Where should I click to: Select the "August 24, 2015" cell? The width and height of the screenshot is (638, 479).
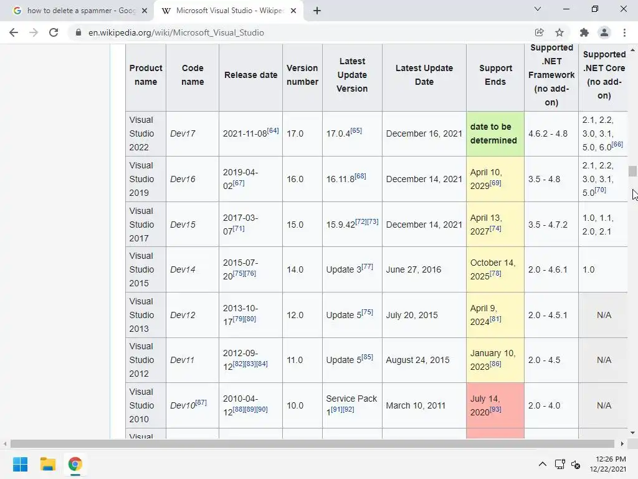(424, 360)
